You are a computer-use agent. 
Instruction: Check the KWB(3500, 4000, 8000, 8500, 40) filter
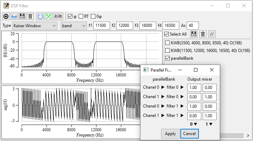(x=167, y=43)
